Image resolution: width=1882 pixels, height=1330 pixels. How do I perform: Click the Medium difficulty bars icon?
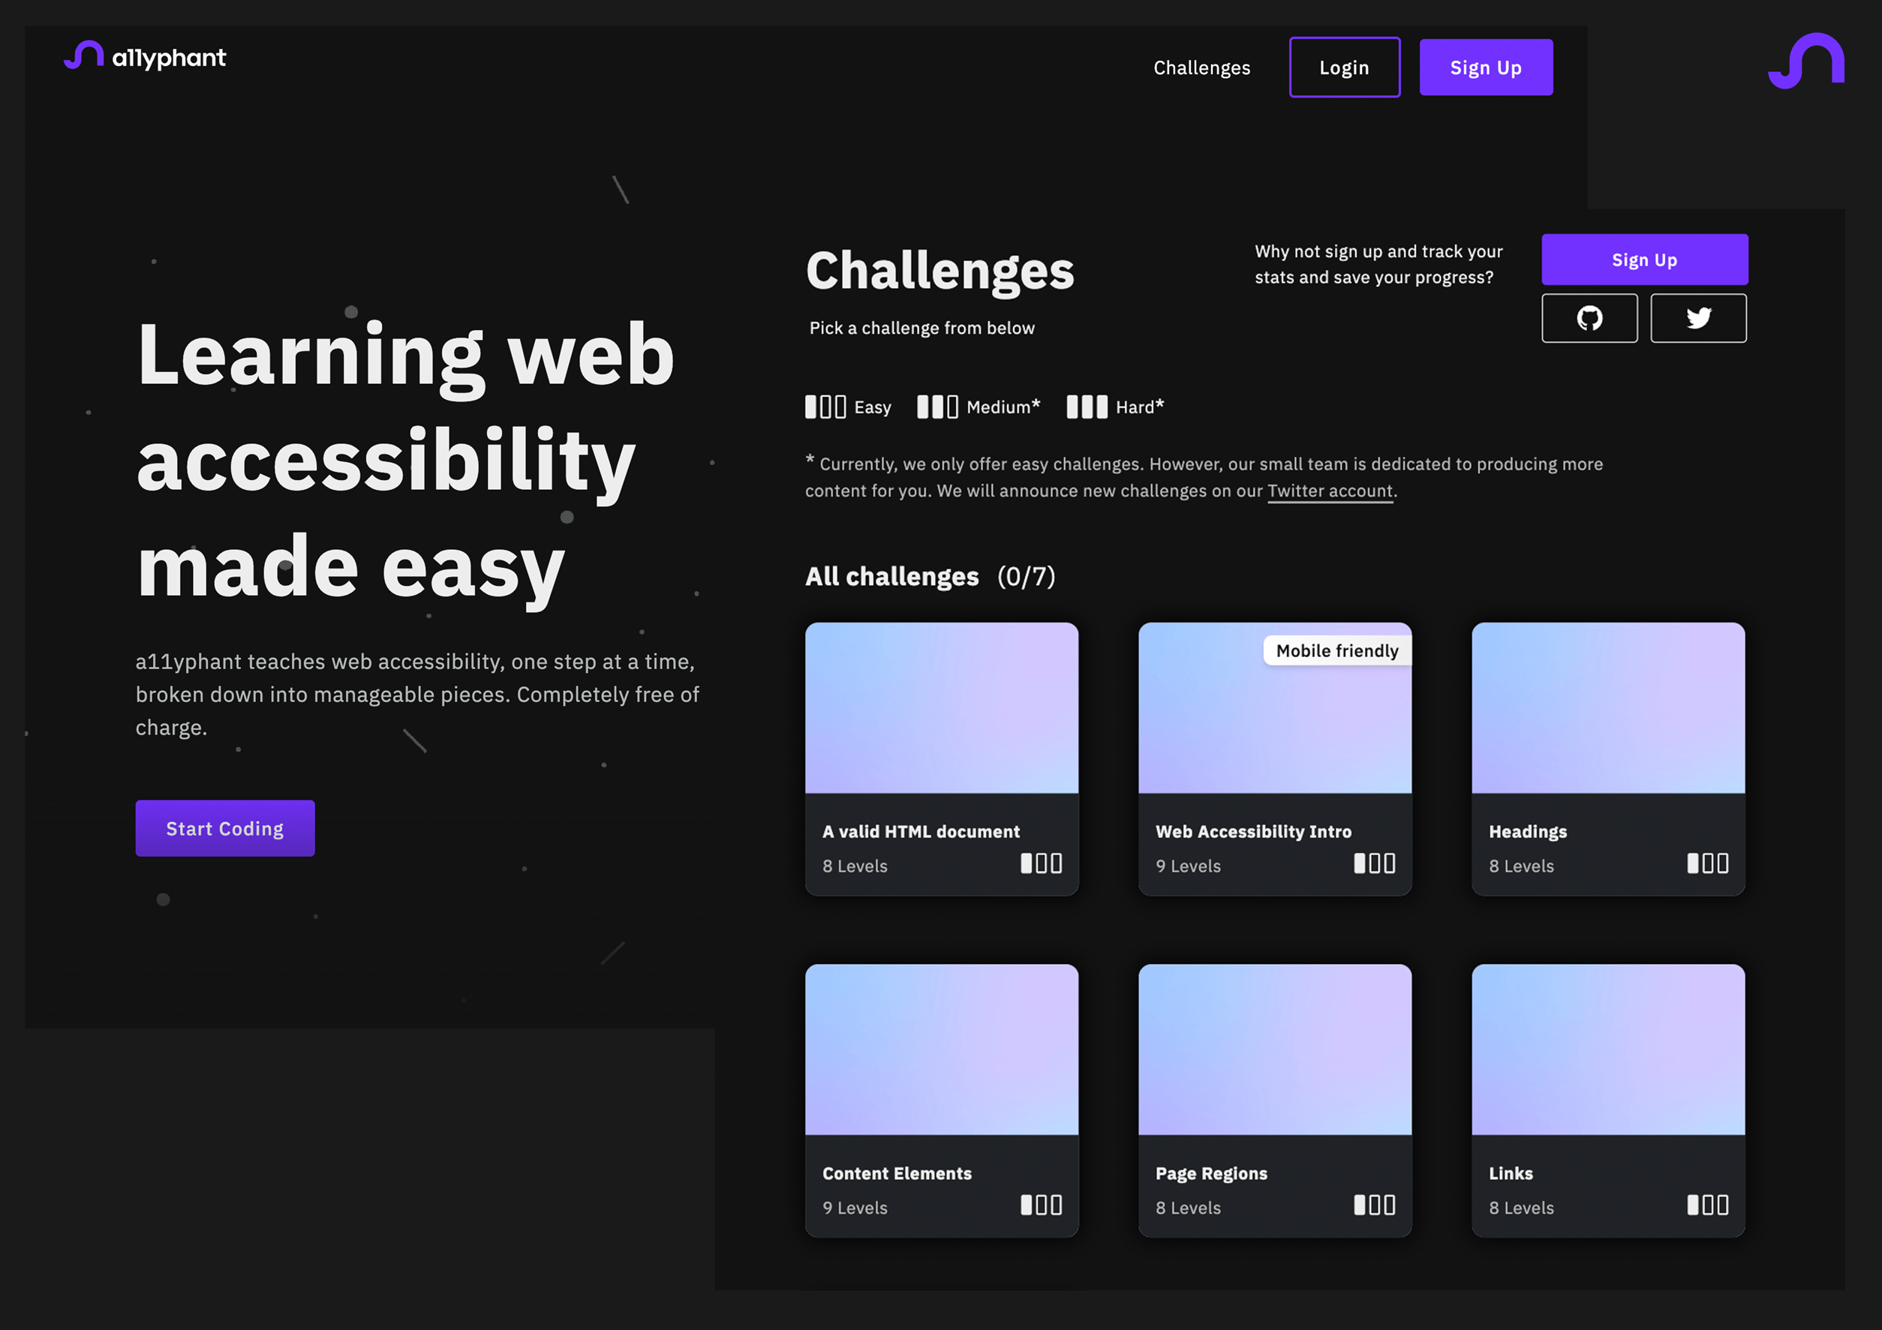pos(937,407)
